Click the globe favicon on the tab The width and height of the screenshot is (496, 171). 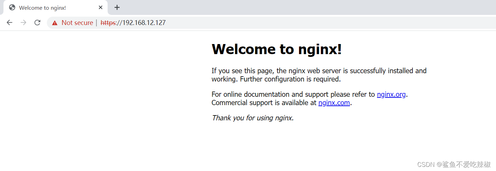[12, 7]
